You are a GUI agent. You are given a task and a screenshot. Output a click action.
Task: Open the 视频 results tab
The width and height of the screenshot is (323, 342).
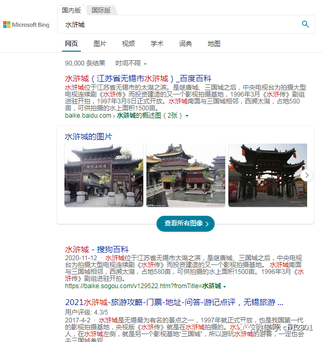[x=128, y=44]
